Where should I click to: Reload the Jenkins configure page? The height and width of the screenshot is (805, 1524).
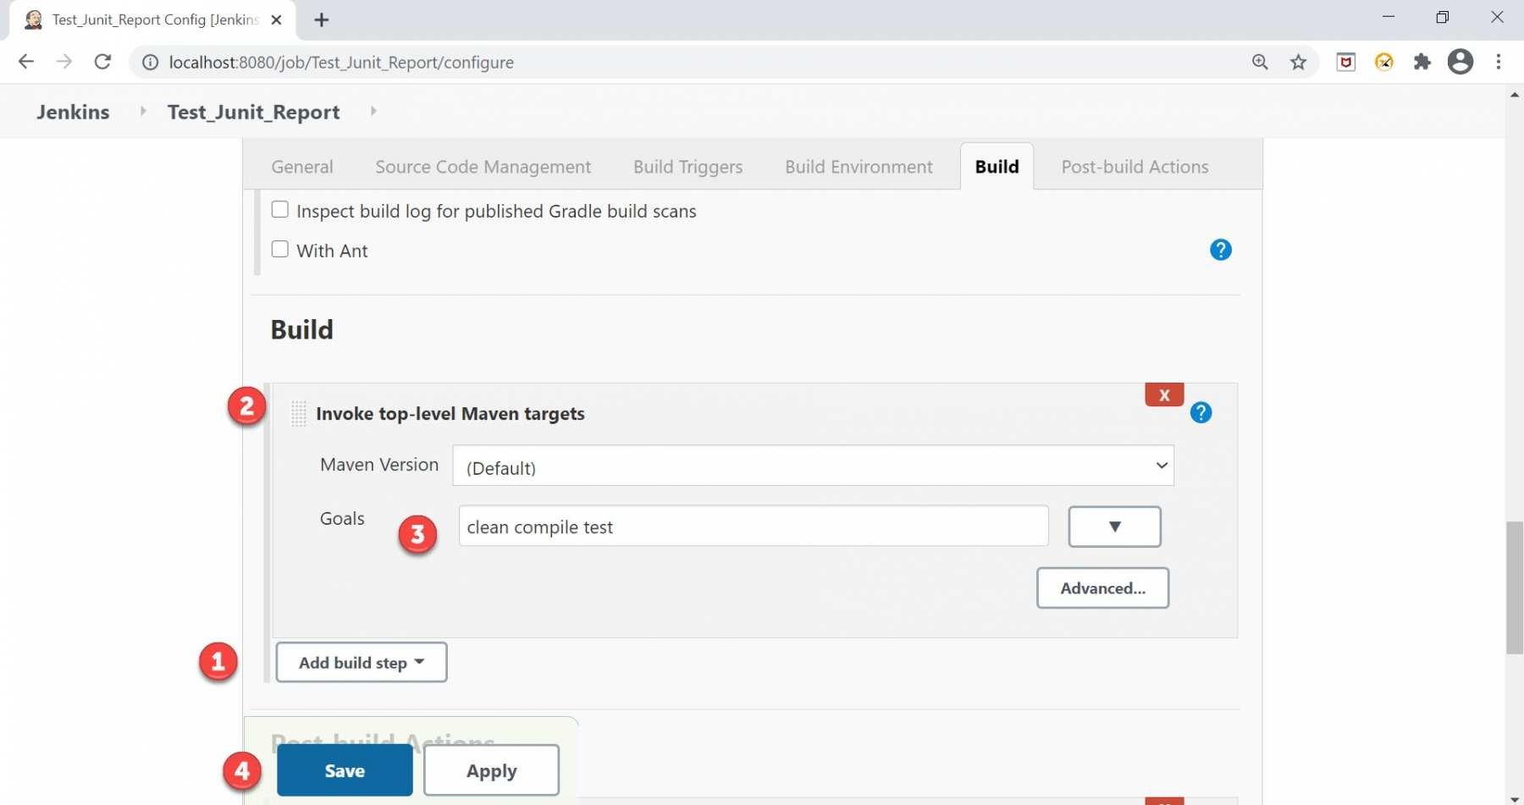102,62
